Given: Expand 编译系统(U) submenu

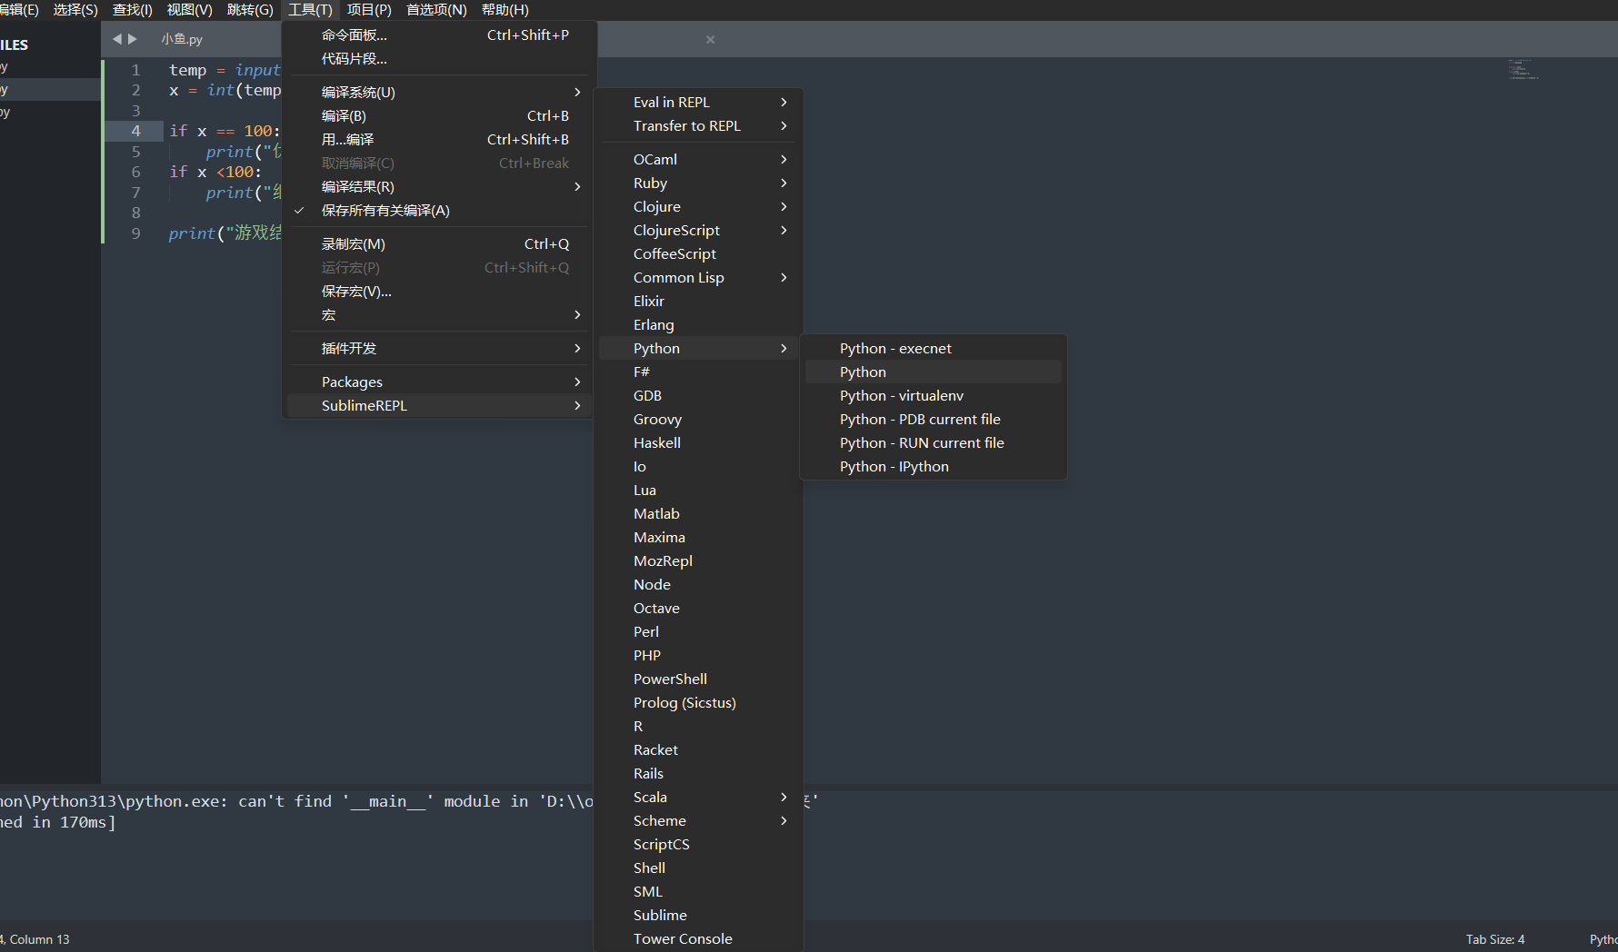Looking at the screenshot, I should tap(437, 93).
